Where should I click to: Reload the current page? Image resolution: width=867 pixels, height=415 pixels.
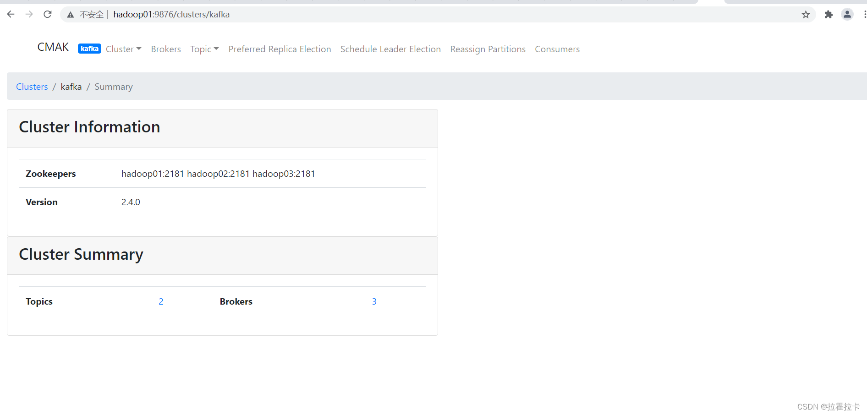[48, 14]
